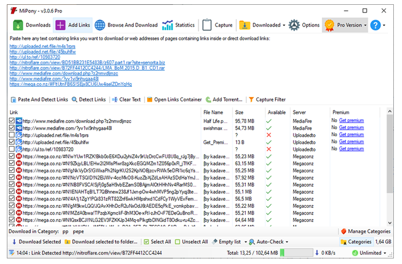This screenshot has width=402, height=264.
Task: Expand the Empty list dropdown arrow
Action: pyautogui.click(x=245, y=242)
